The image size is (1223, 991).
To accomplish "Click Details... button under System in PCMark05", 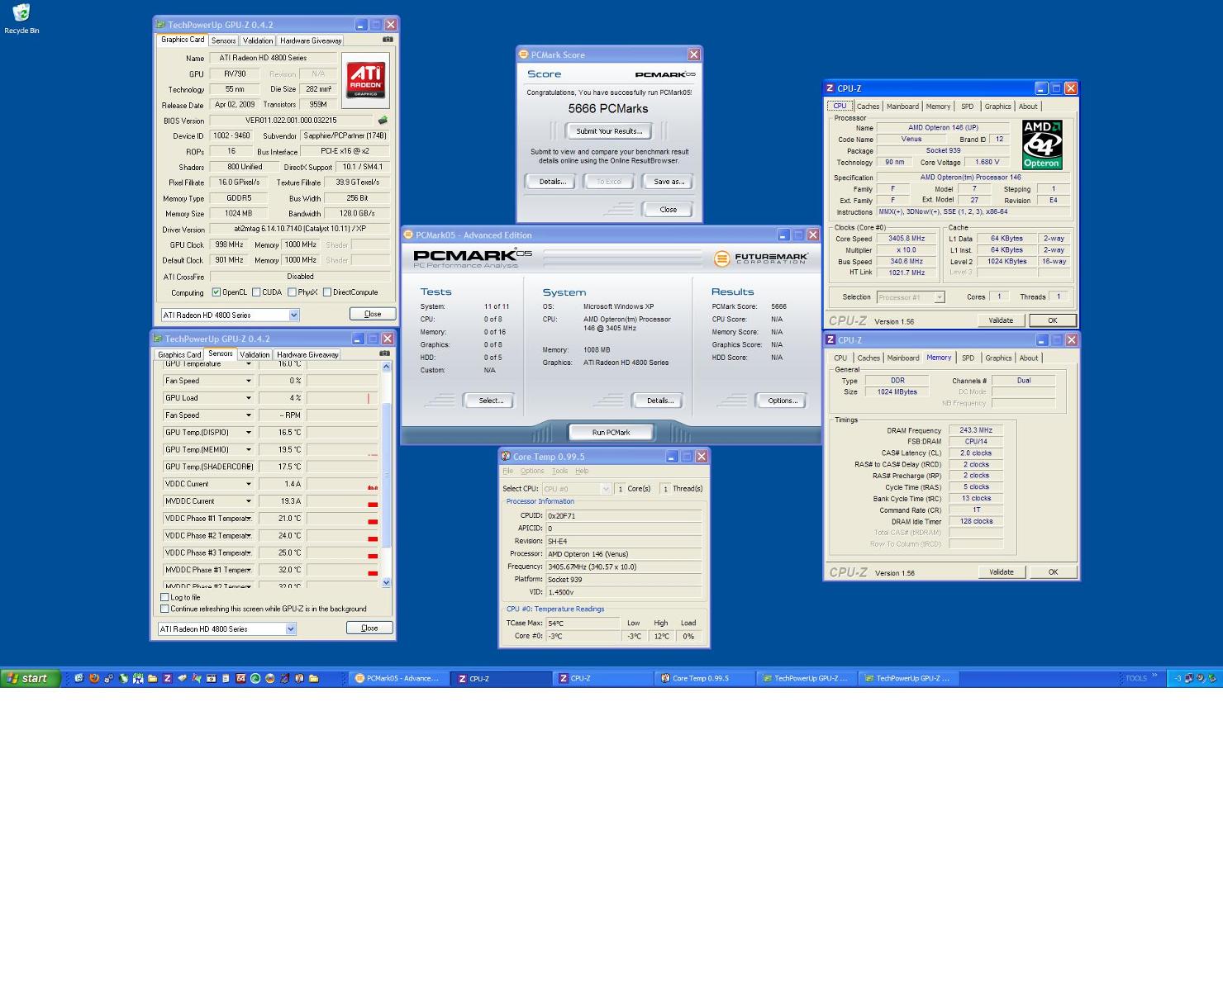I will (659, 401).
